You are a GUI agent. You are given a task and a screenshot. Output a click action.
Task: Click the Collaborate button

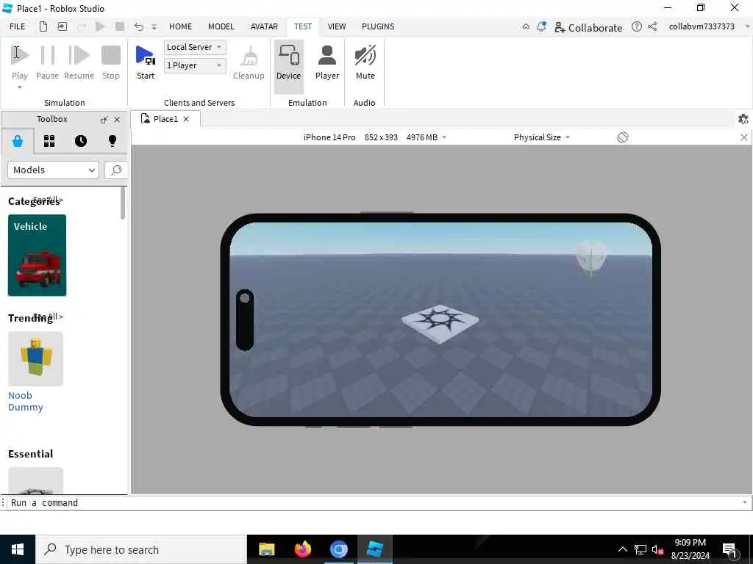point(588,27)
